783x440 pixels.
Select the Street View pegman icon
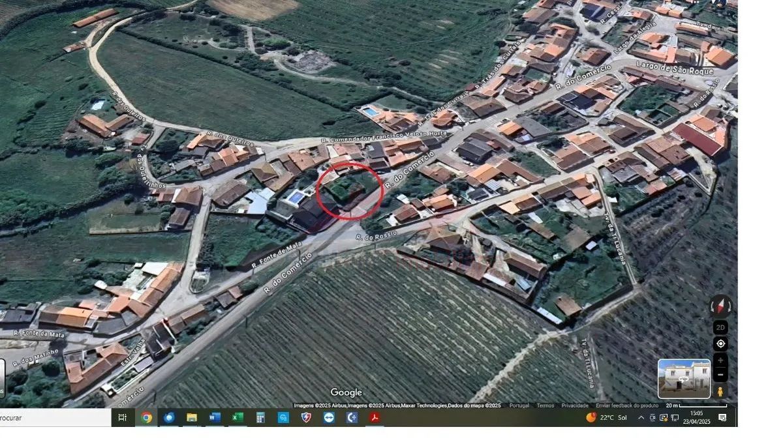pos(720,392)
